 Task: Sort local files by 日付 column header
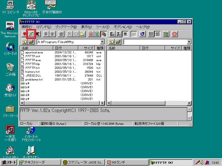click(x=66, y=48)
